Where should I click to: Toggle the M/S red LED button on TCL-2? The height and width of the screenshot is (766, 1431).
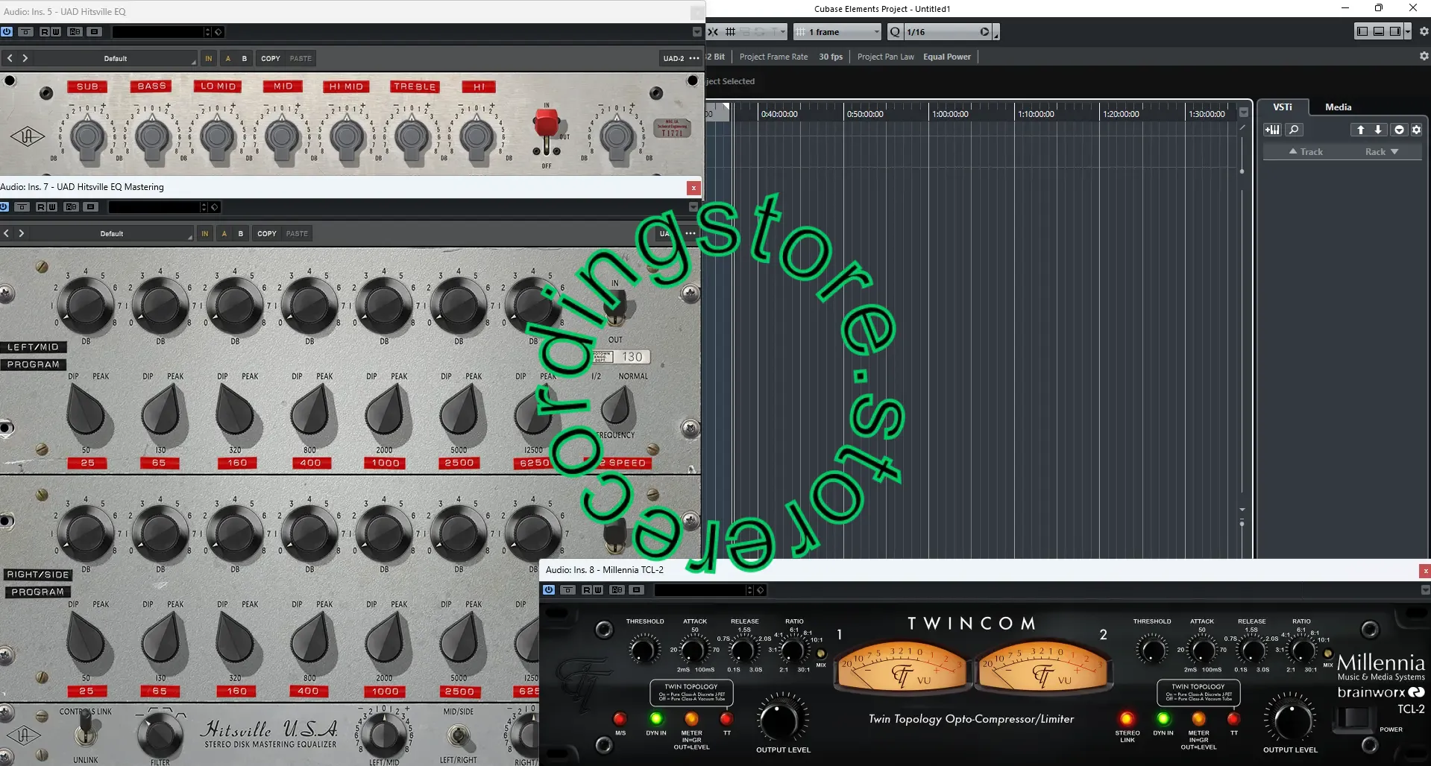click(x=620, y=719)
